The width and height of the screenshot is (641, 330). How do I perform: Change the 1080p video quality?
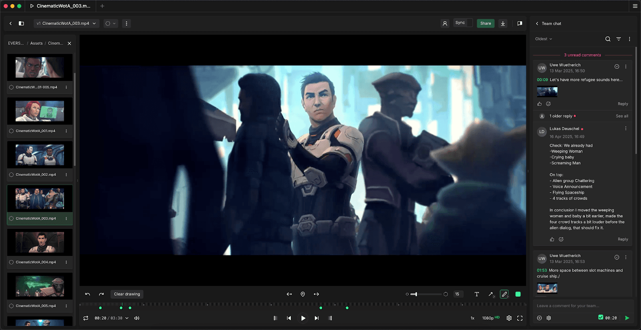[491, 318]
